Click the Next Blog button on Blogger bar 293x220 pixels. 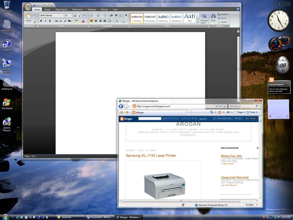coord(251,119)
